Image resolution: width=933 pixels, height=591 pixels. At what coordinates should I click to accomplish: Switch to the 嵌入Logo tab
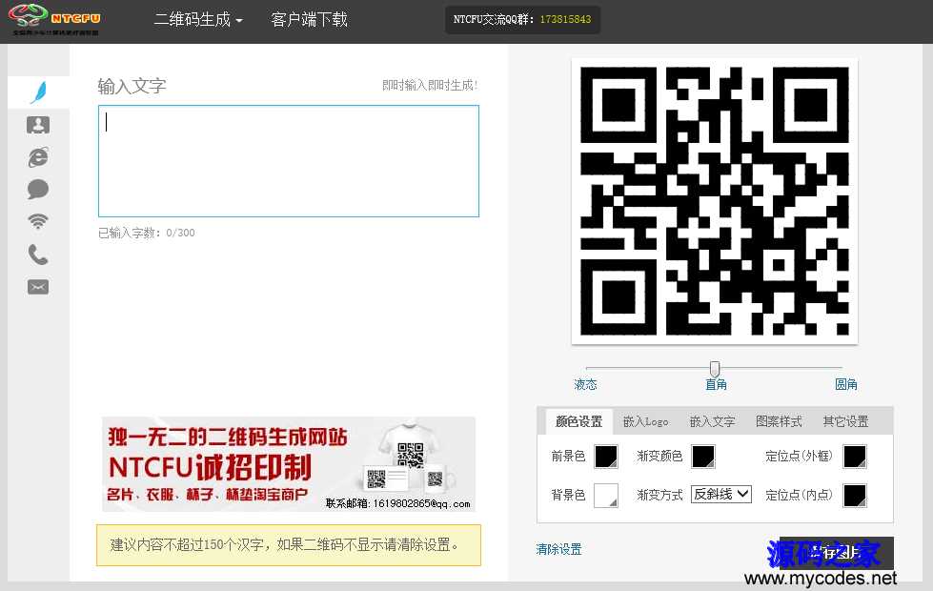645,421
